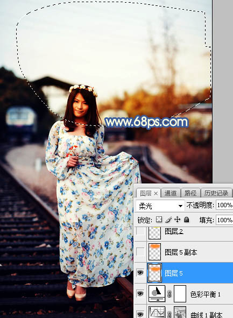Open the 柔光 blend mode dropdown
The height and width of the screenshot is (318, 233).
(x=160, y=206)
